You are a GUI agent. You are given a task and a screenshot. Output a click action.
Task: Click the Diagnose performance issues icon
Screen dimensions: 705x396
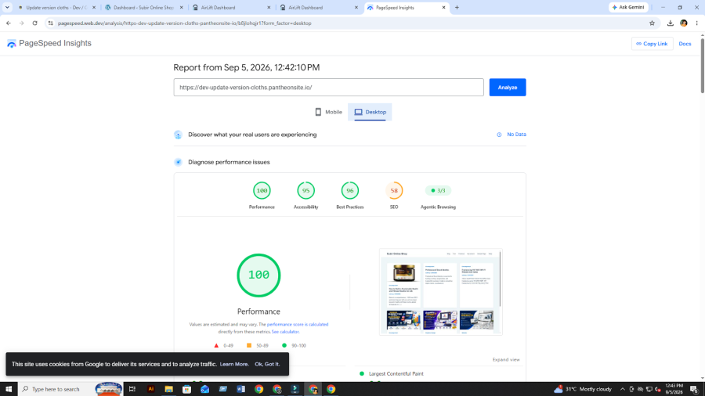tap(178, 162)
